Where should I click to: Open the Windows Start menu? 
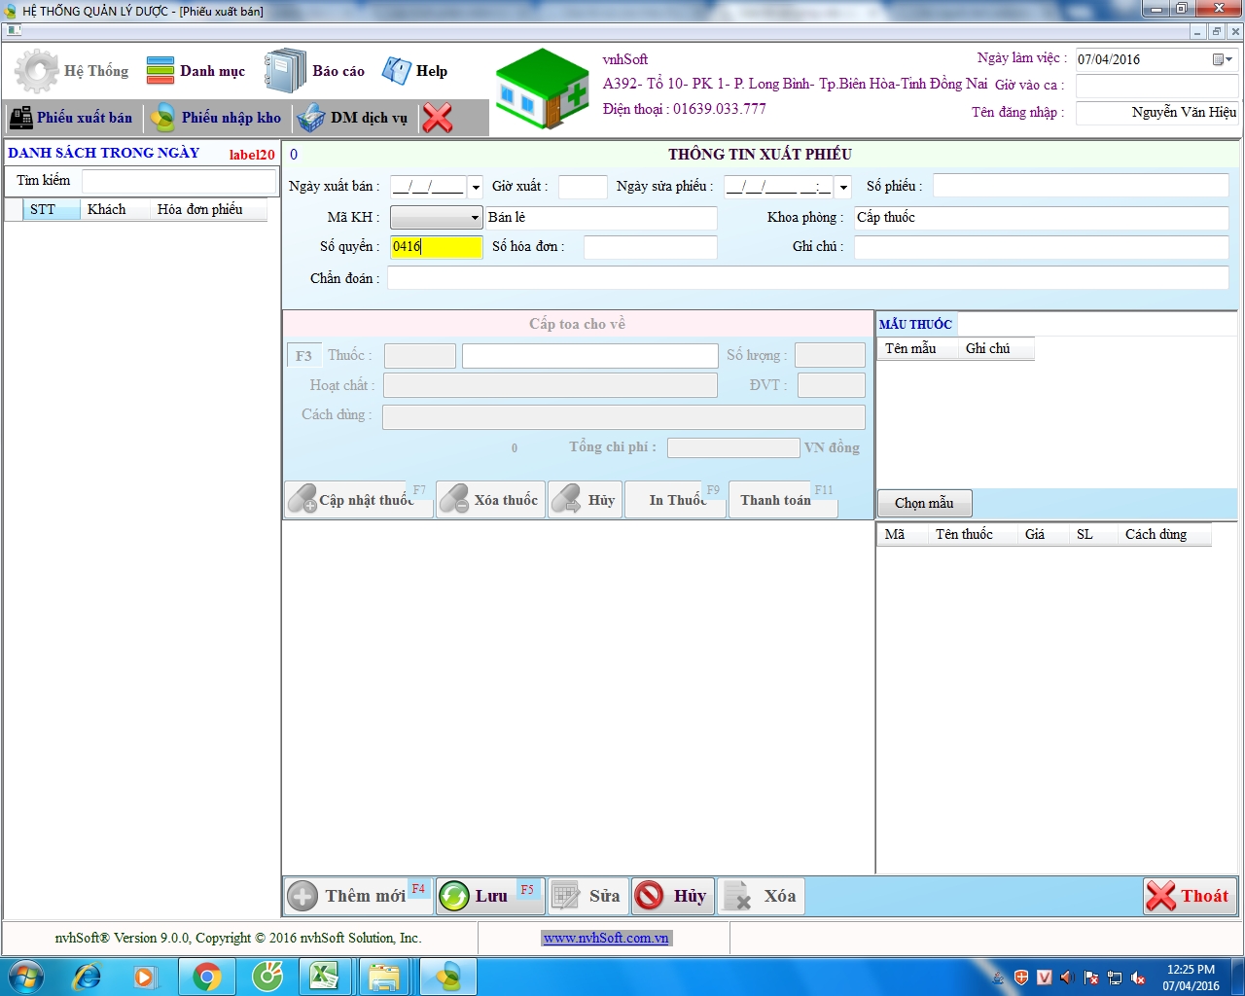[25, 977]
